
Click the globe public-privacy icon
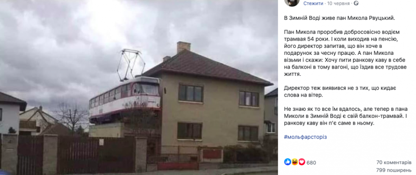coord(356,3)
